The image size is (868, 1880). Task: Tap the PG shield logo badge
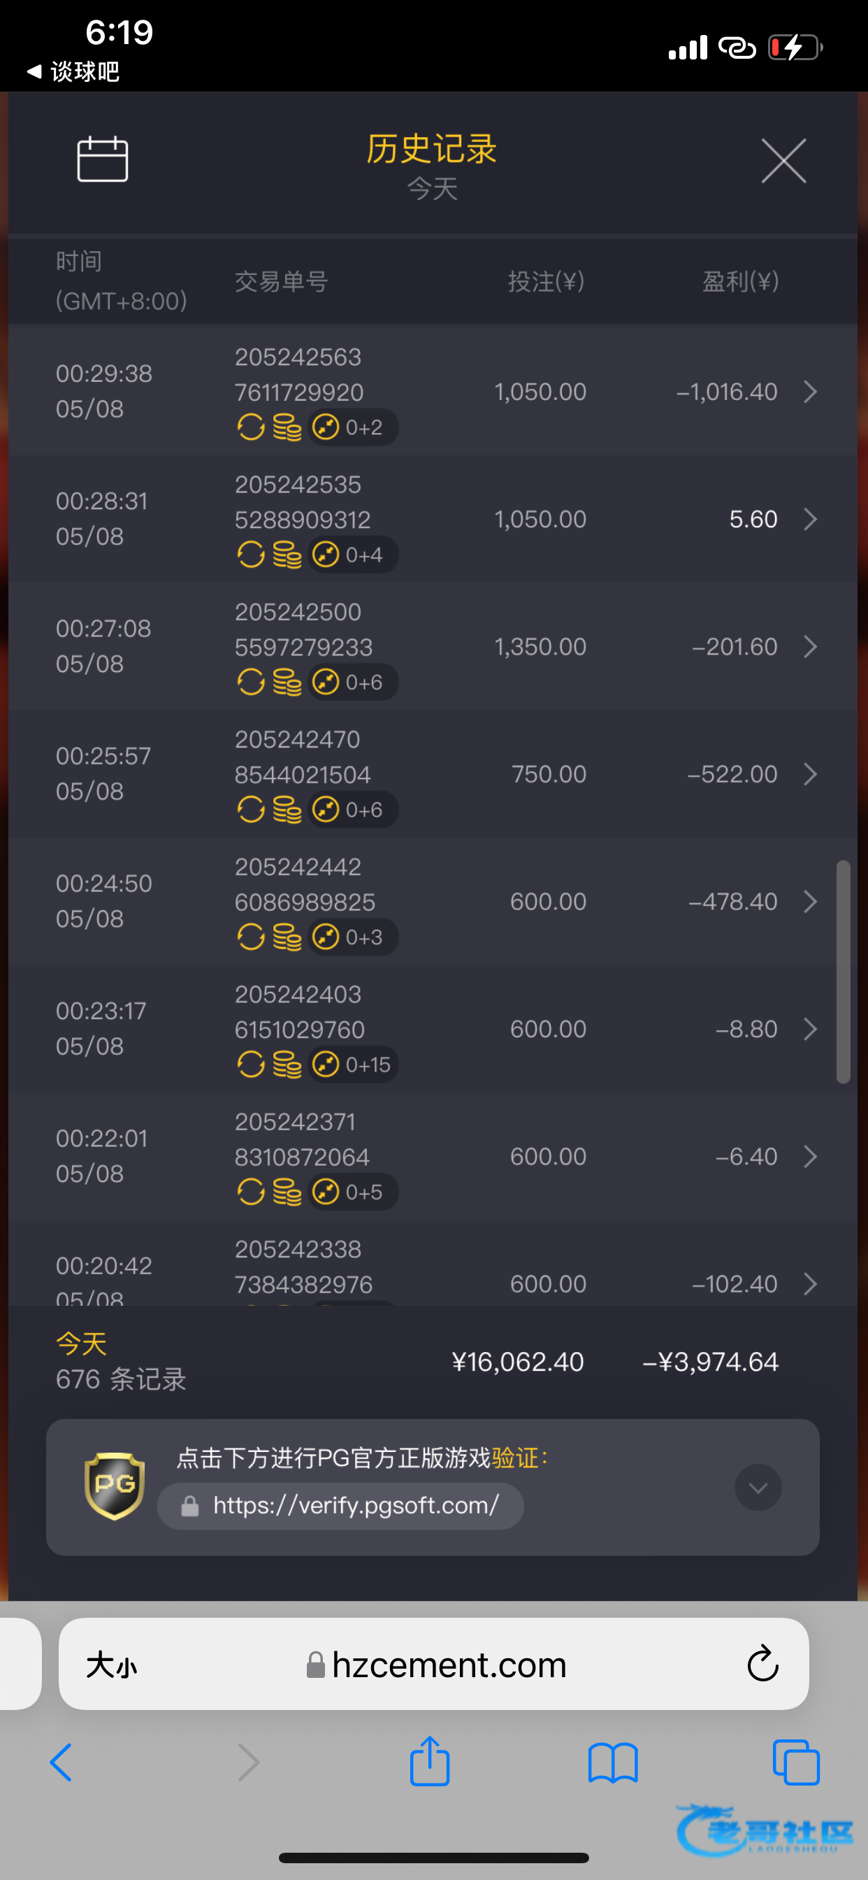coord(115,1486)
